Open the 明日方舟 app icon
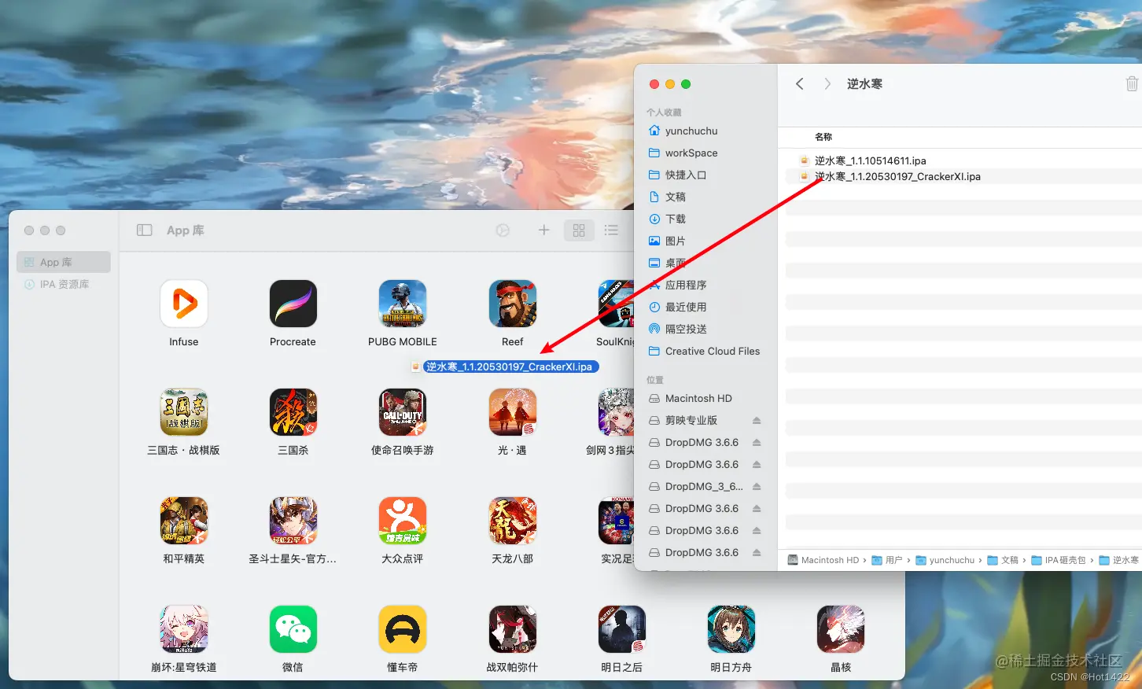 [731, 629]
